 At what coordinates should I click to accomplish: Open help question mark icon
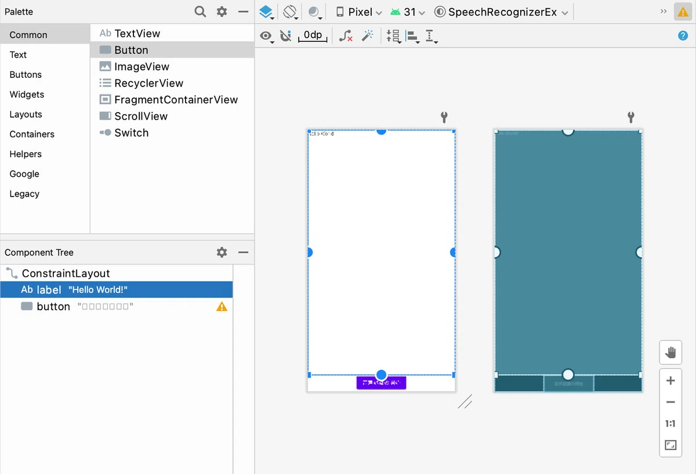tap(683, 36)
